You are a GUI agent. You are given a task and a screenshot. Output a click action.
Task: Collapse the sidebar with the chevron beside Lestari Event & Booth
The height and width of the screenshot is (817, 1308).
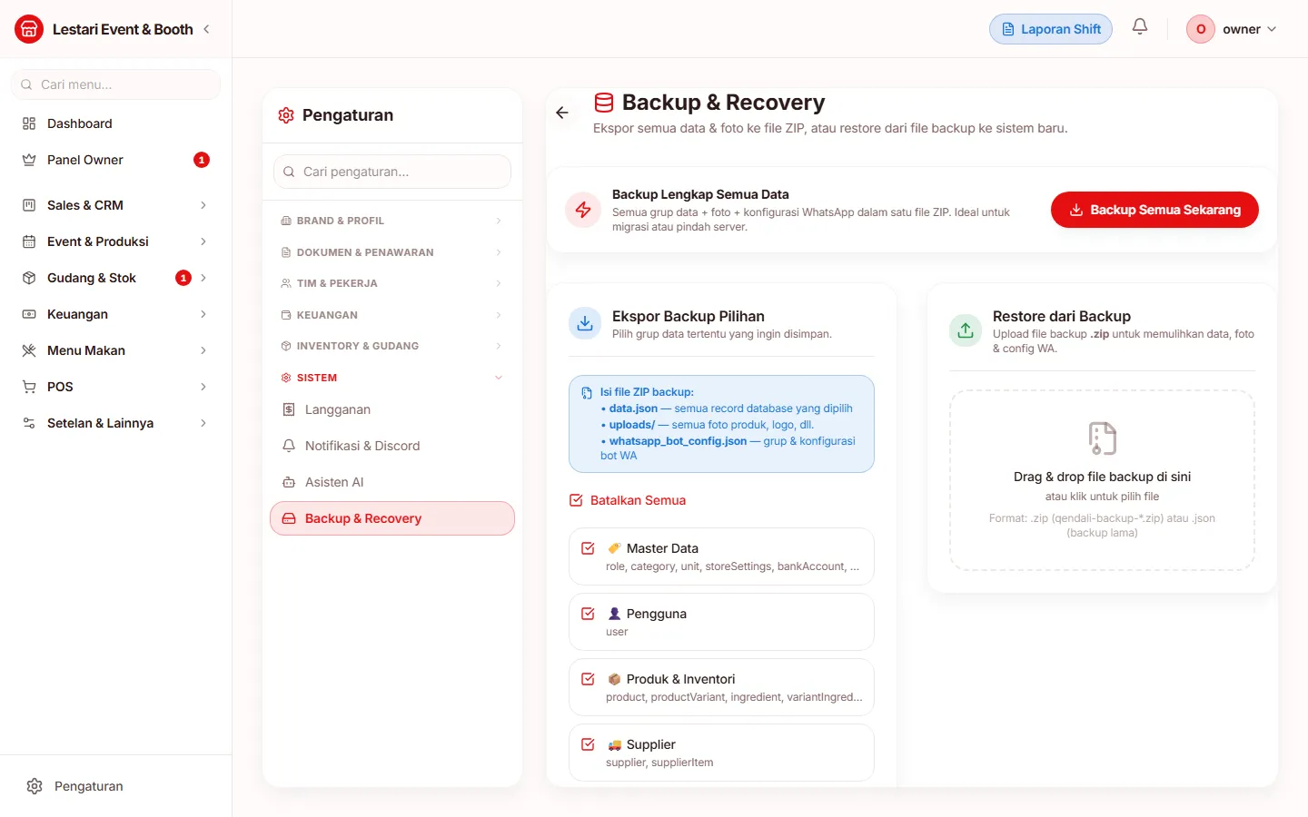206,29
